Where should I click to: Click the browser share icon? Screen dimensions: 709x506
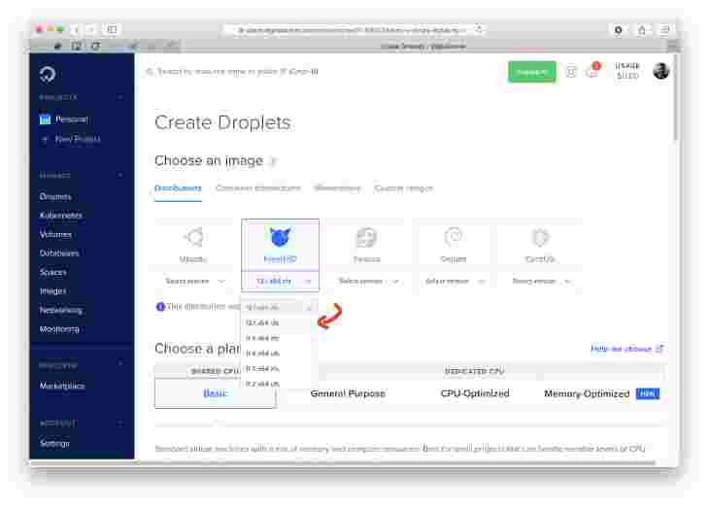[642, 30]
